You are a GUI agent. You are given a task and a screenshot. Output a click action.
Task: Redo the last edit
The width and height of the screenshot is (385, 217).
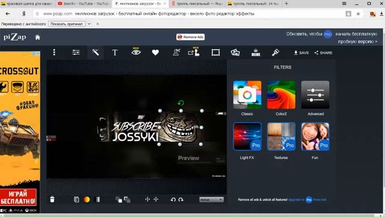(181, 200)
